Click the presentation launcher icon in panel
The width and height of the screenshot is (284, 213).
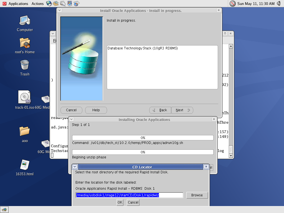click(69, 4)
